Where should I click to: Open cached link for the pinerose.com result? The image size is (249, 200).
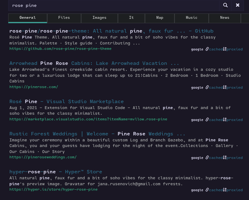(216, 87)
